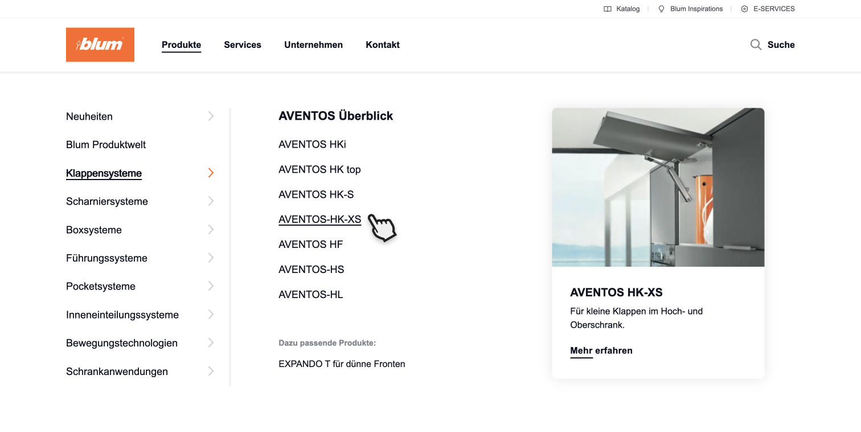Expand the Schrankanwendungen chevron
Viewport: 861px width, 432px height.
click(x=211, y=371)
